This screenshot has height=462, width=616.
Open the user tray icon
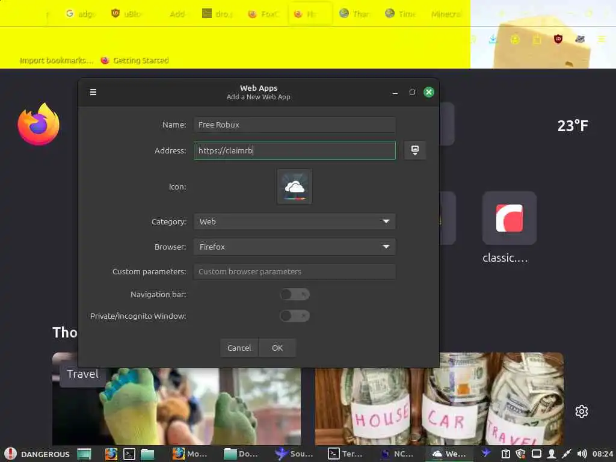pos(552,454)
